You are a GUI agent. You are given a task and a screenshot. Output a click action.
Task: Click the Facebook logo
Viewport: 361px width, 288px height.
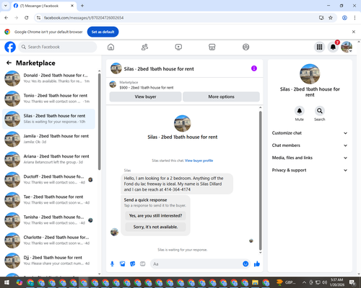[x=10, y=47]
